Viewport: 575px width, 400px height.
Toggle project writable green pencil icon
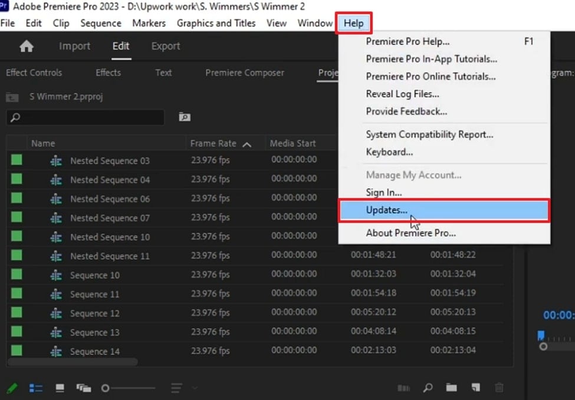[12, 388]
